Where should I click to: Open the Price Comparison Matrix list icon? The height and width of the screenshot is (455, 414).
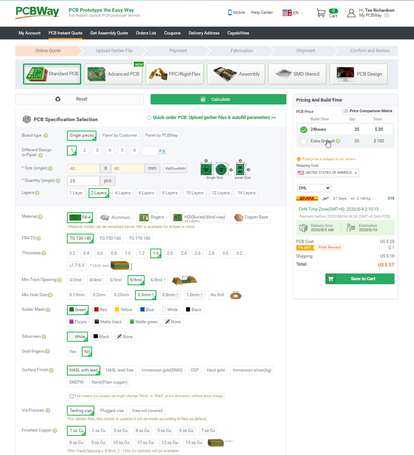click(x=345, y=111)
